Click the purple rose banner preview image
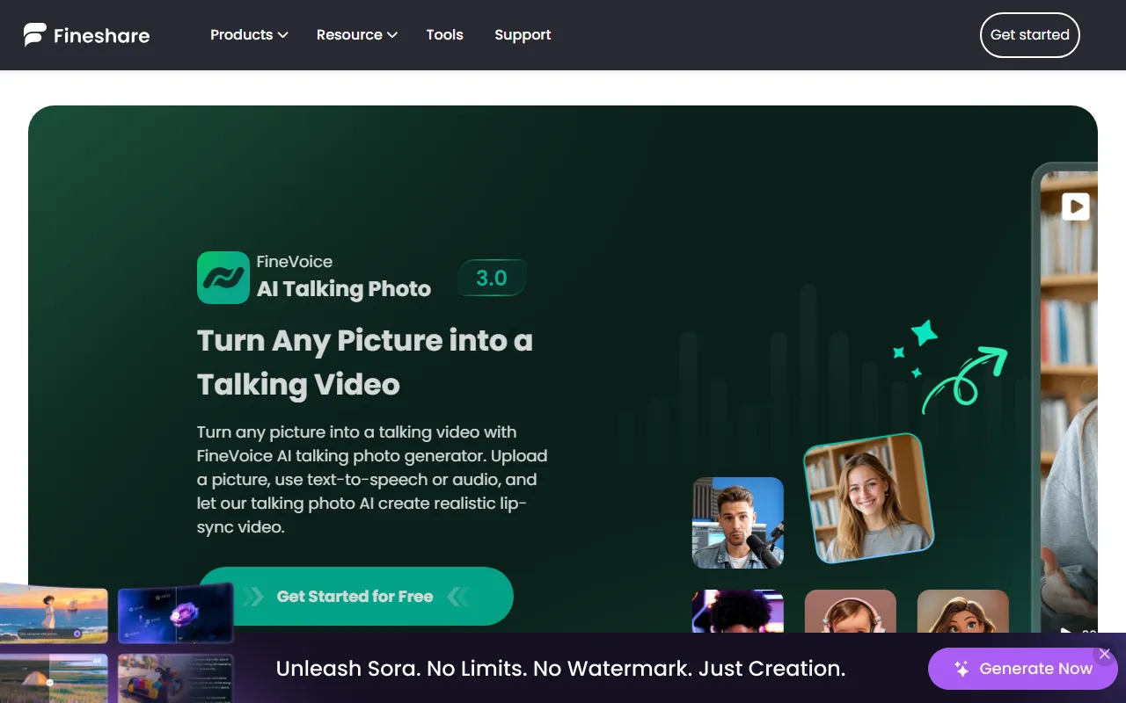The width and height of the screenshot is (1126, 703). [175, 614]
